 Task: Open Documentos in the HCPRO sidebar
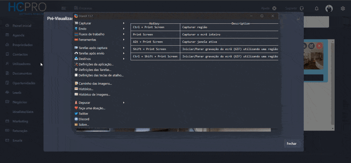pos(22,73)
